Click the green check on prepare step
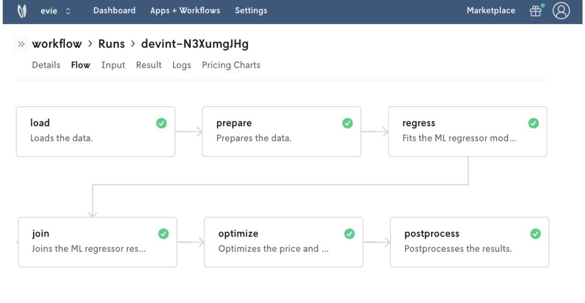 [347, 123]
